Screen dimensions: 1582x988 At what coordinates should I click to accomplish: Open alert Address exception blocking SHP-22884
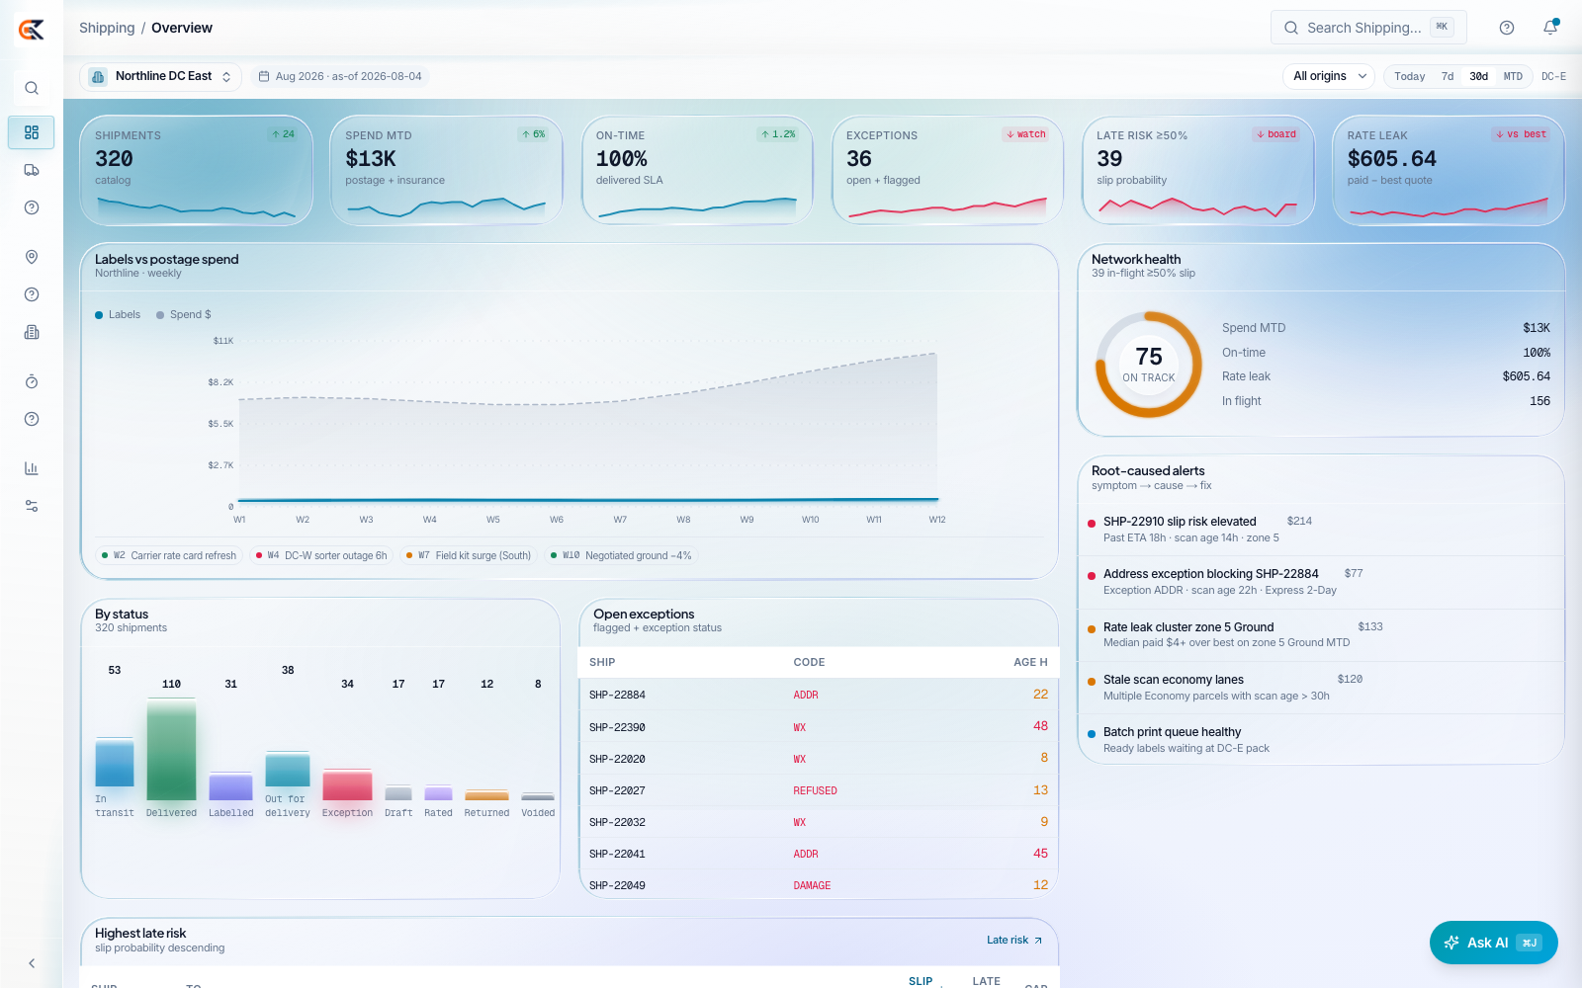click(x=1321, y=582)
